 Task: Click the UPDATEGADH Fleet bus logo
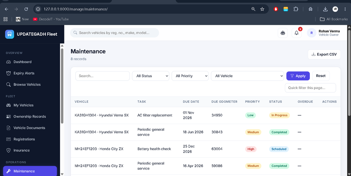click(10, 34)
